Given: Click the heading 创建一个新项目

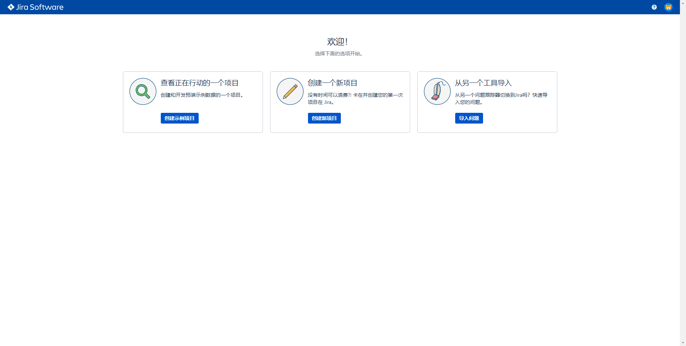Looking at the screenshot, I should (x=333, y=83).
